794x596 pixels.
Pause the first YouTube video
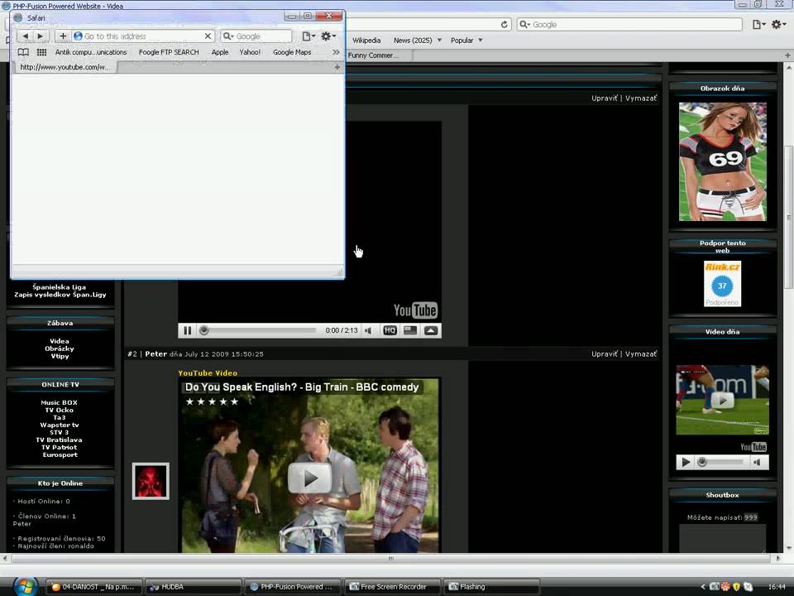(188, 330)
